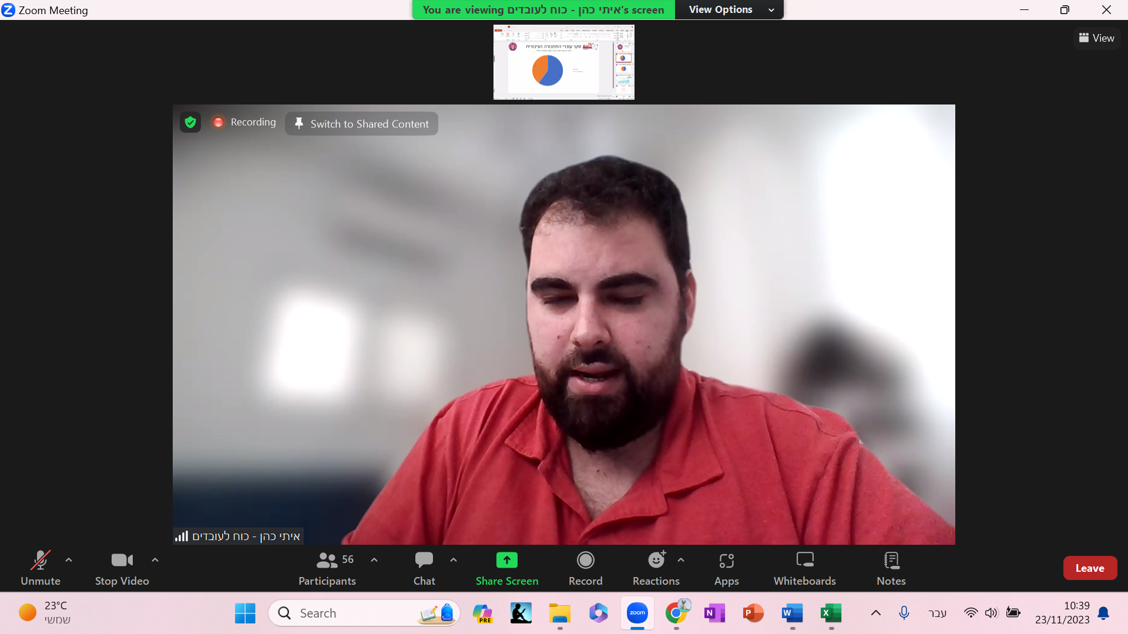
Task: Expand audio options arrow beside Unmute
Action: [x=69, y=560]
